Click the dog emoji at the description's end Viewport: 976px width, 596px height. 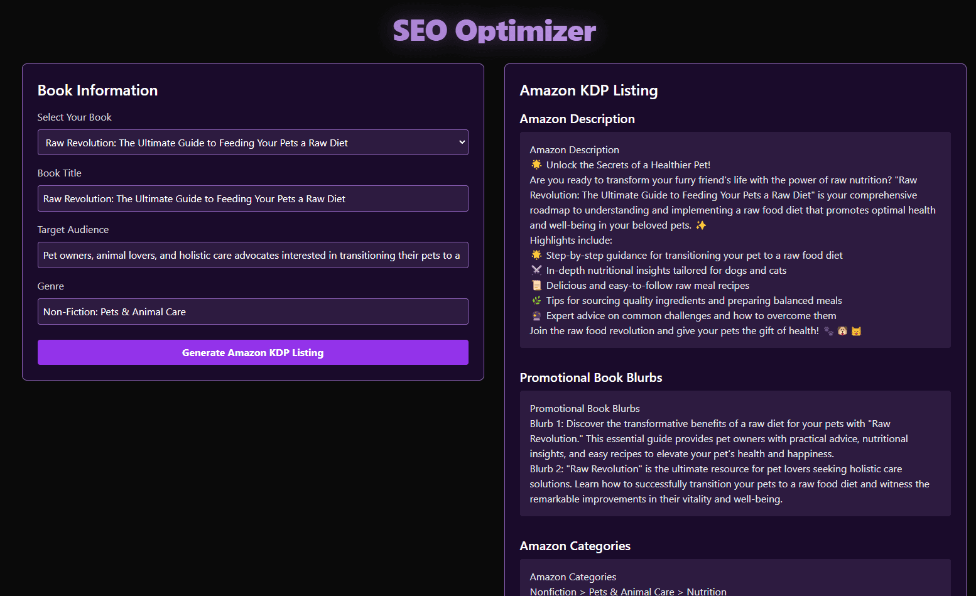842,330
